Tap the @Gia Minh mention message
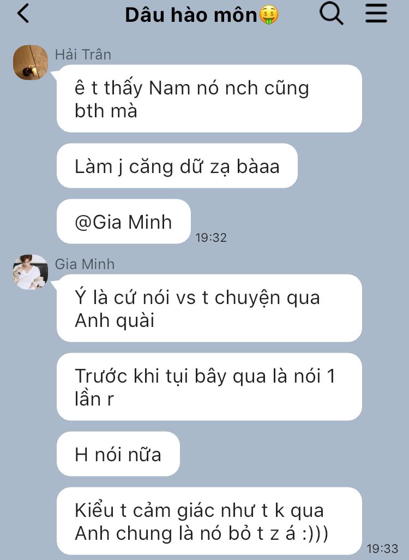The image size is (409, 560). pyautogui.click(x=123, y=222)
